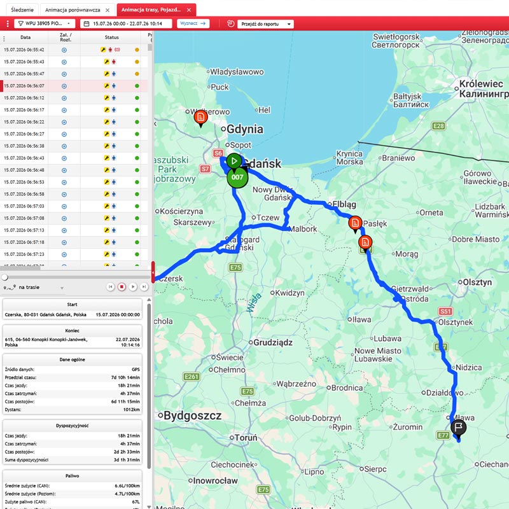Screen dimensions: 509x509
Task: Click load icon in row 06:55:42
Action: 64,50
